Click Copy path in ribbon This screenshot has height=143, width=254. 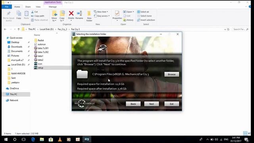pos(38,16)
